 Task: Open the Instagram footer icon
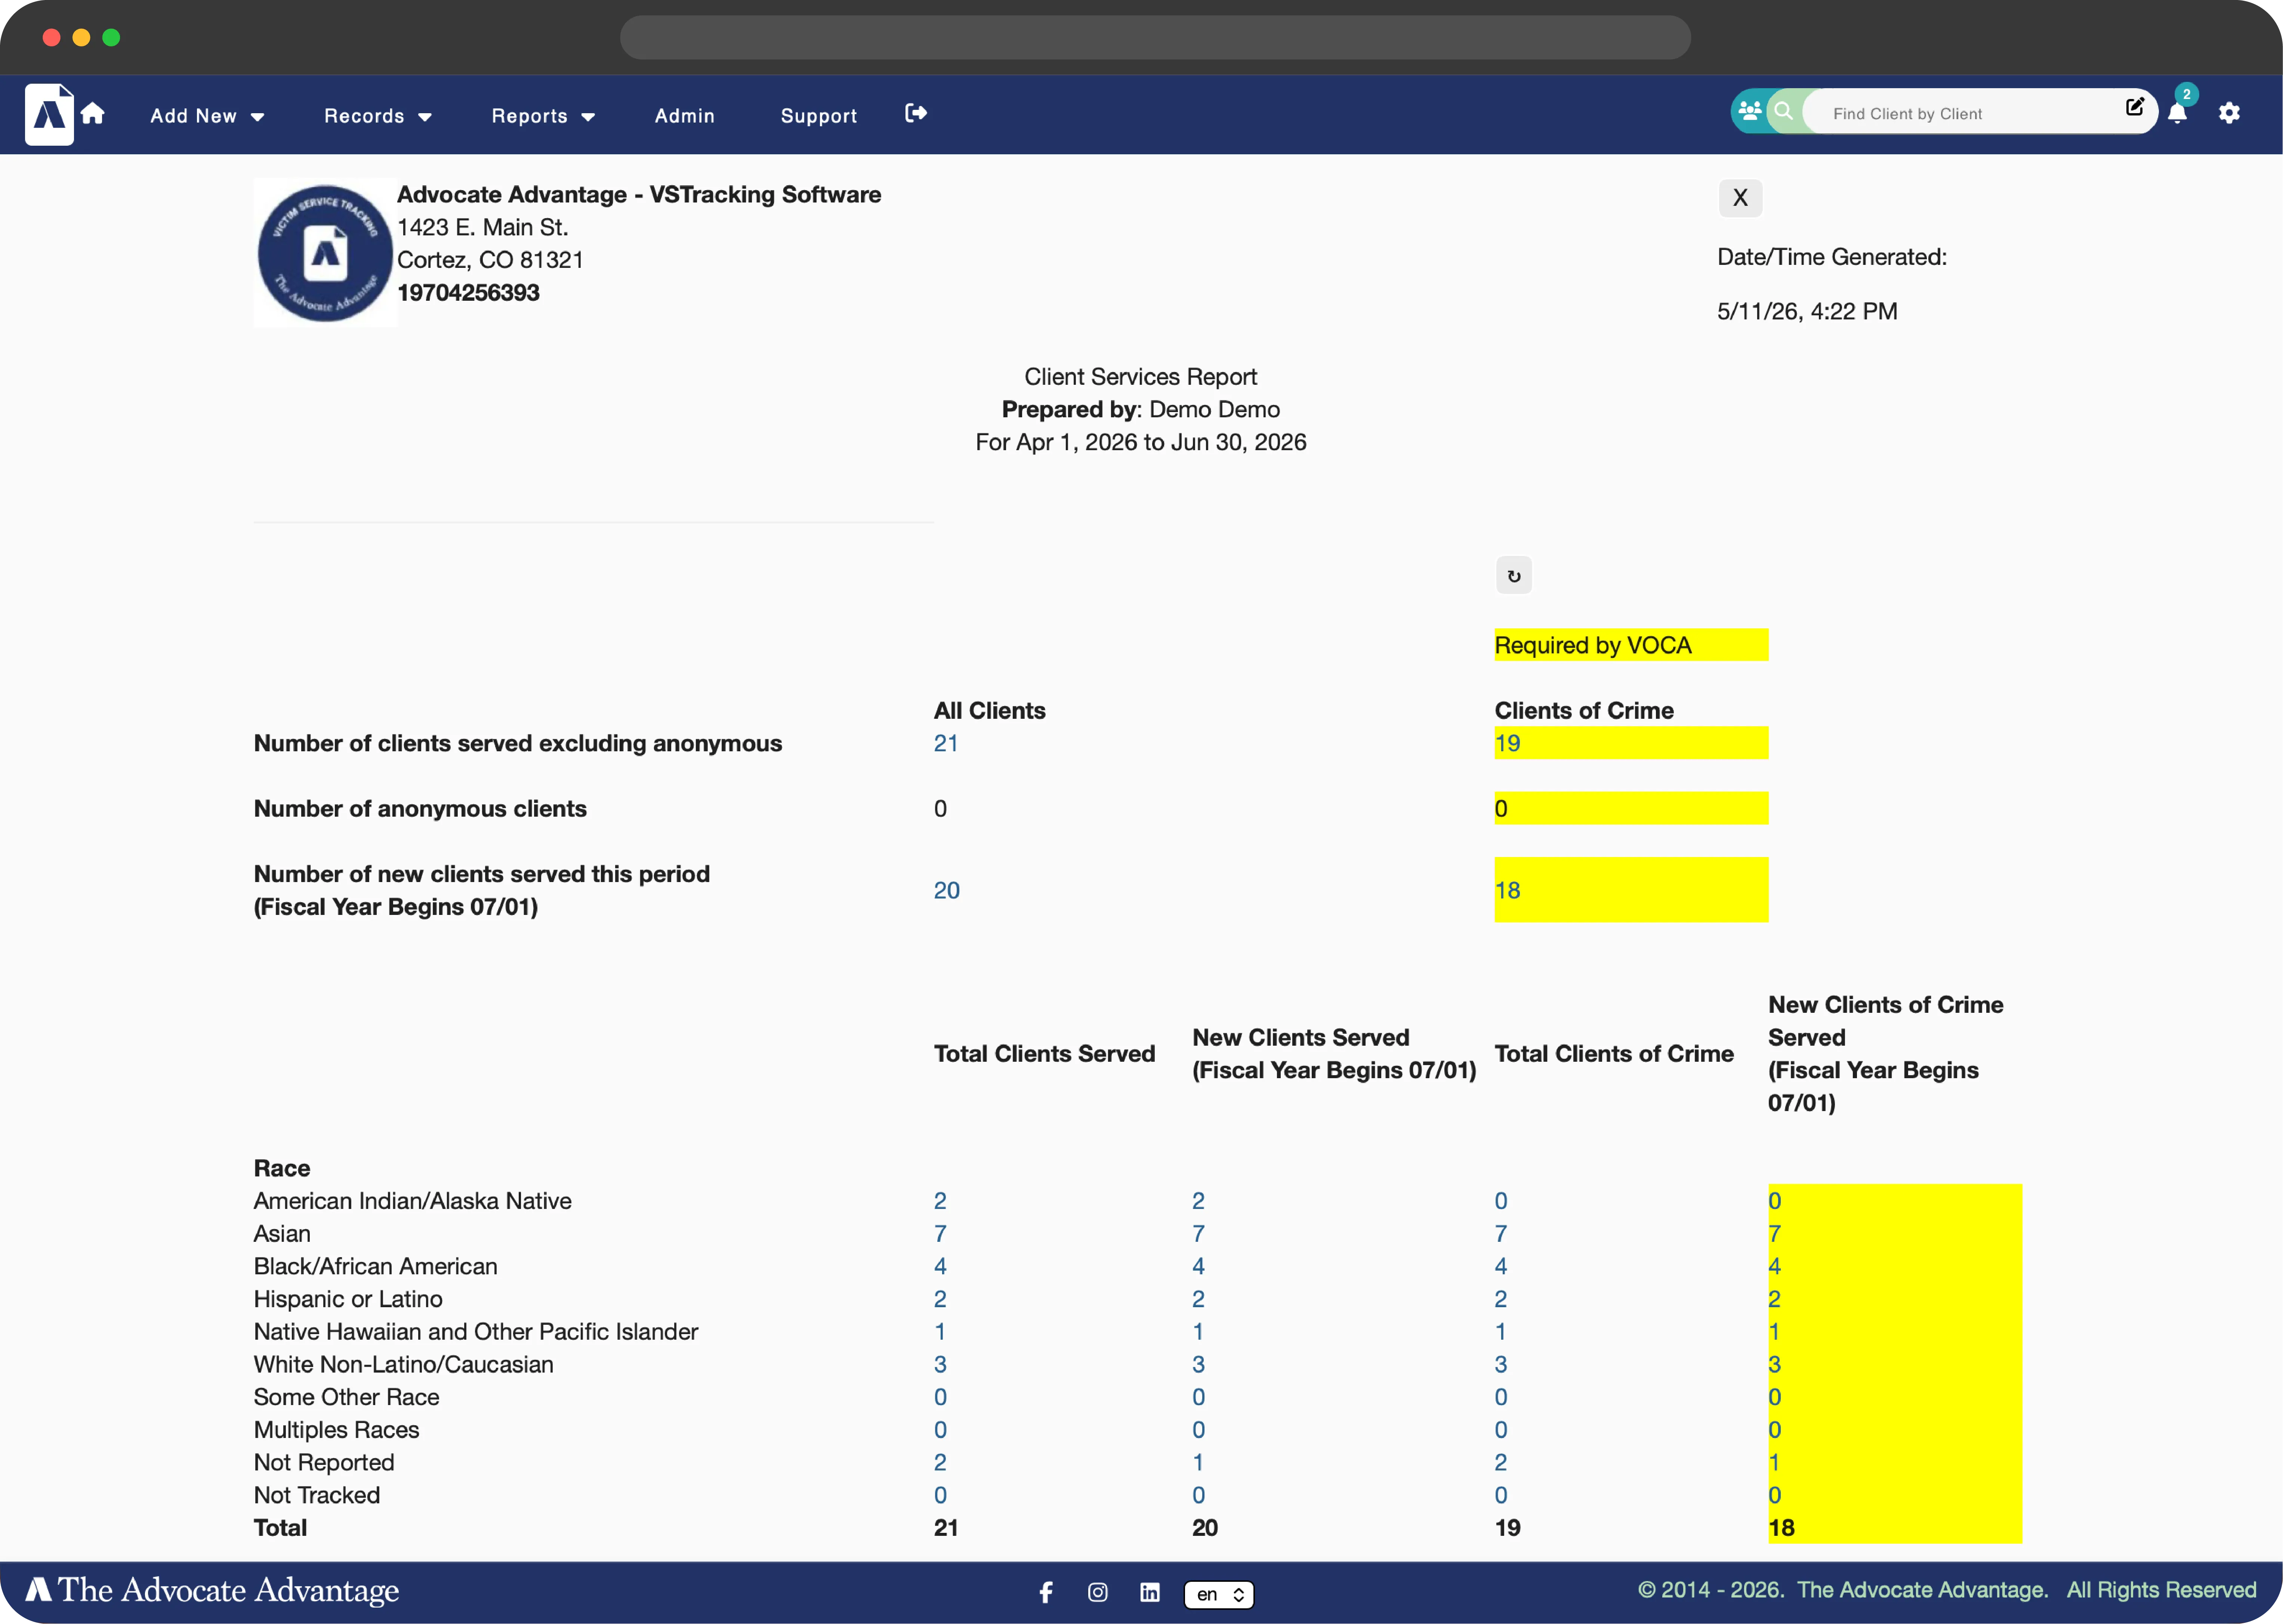(1098, 1592)
